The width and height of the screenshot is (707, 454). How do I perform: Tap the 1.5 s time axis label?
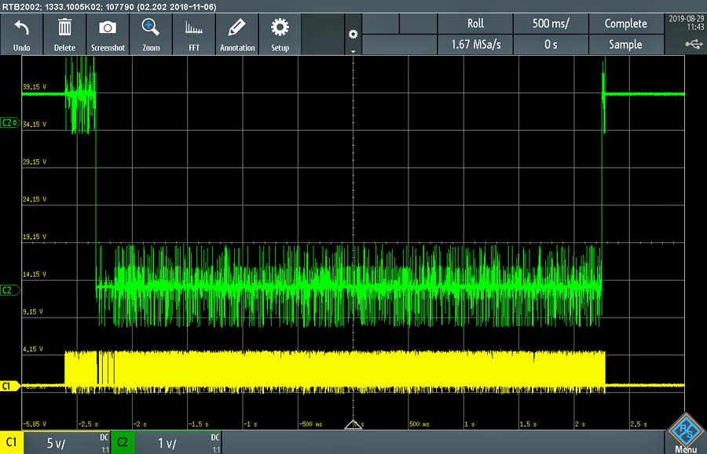[x=528, y=424]
